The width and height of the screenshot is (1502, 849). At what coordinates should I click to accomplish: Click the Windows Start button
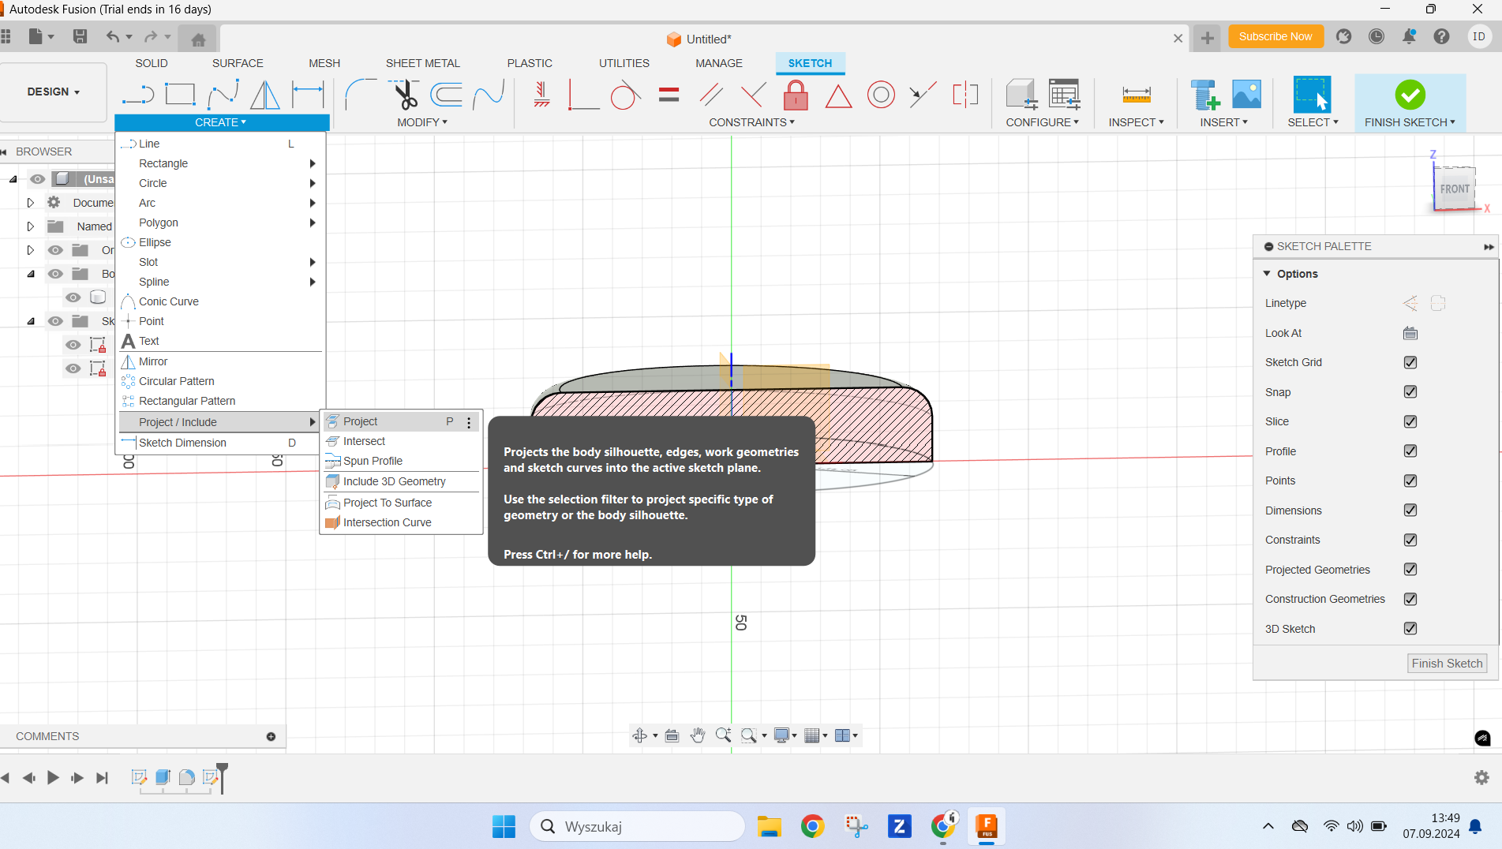point(503,826)
